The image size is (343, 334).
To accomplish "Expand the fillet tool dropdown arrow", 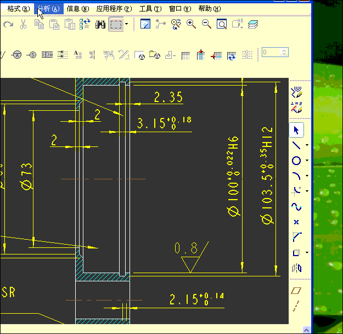I will pyautogui.click(x=307, y=191).
